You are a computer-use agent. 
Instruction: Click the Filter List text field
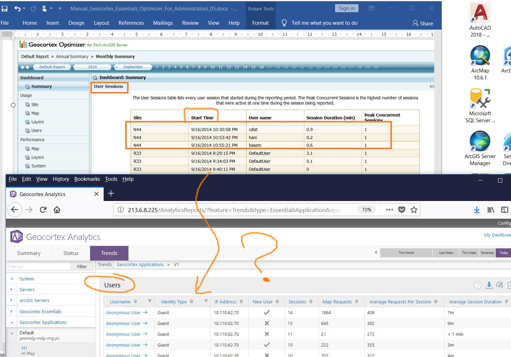pyautogui.click(x=39, y=266)
